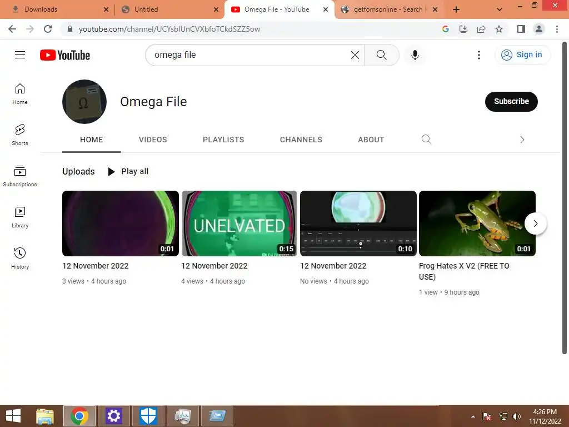This screenshot has height=427, width=569.
Task: Bookmark this page with the star
Action: point(499,29)
